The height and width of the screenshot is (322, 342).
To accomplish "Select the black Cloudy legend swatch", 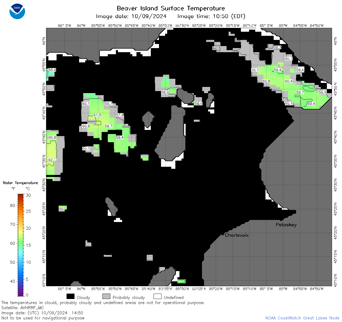I will point(70,296).
